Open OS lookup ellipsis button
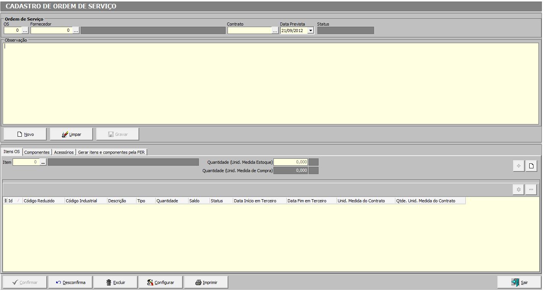The width and height of the screenshot is (548, 292). 25,31
